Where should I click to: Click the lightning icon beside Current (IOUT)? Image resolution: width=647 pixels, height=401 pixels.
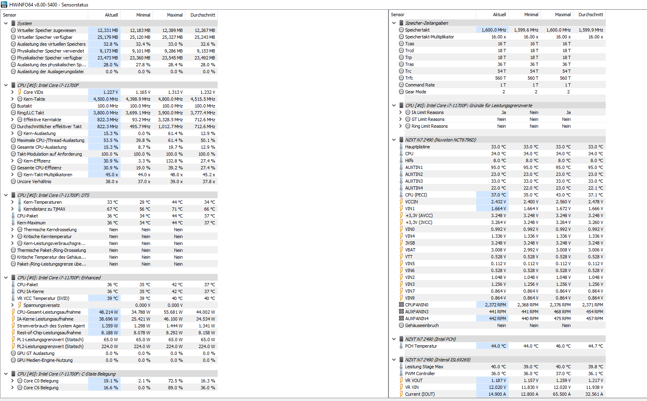(x=401, y=394)
